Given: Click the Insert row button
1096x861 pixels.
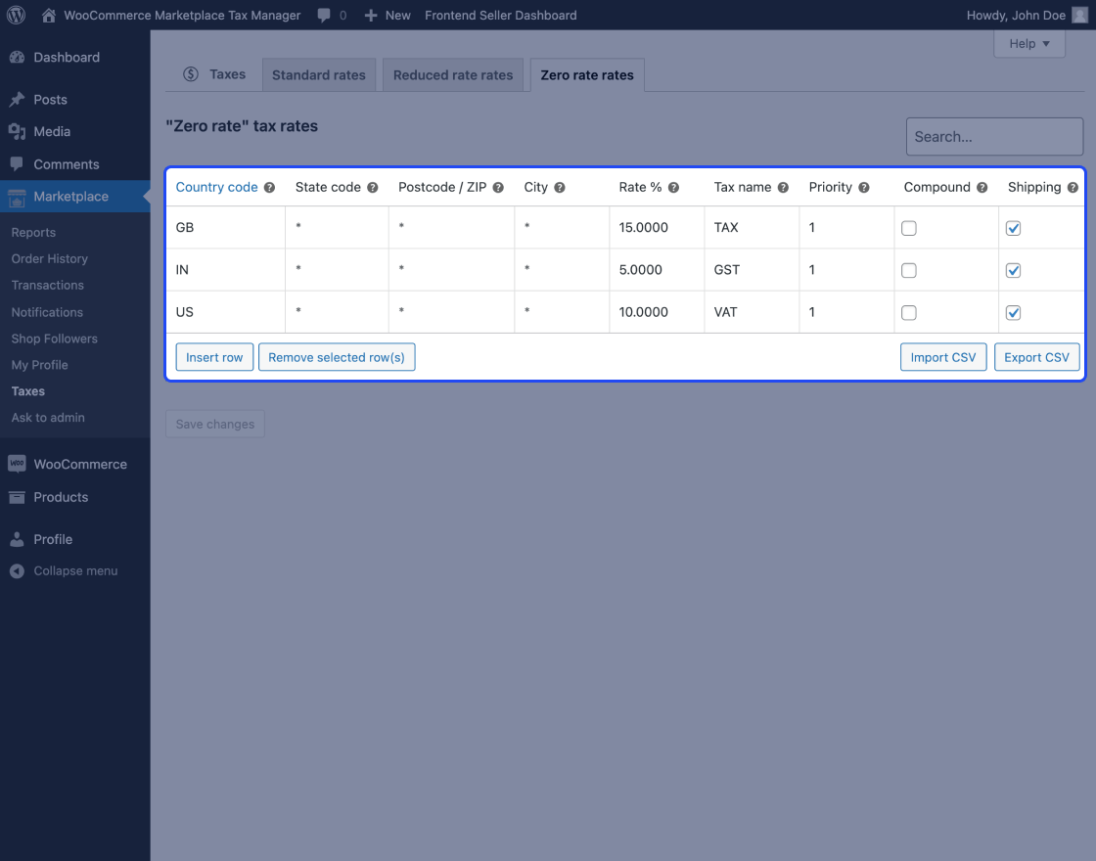Looking at the screenshot, I should pyautogui.click(x=214, y=357).
